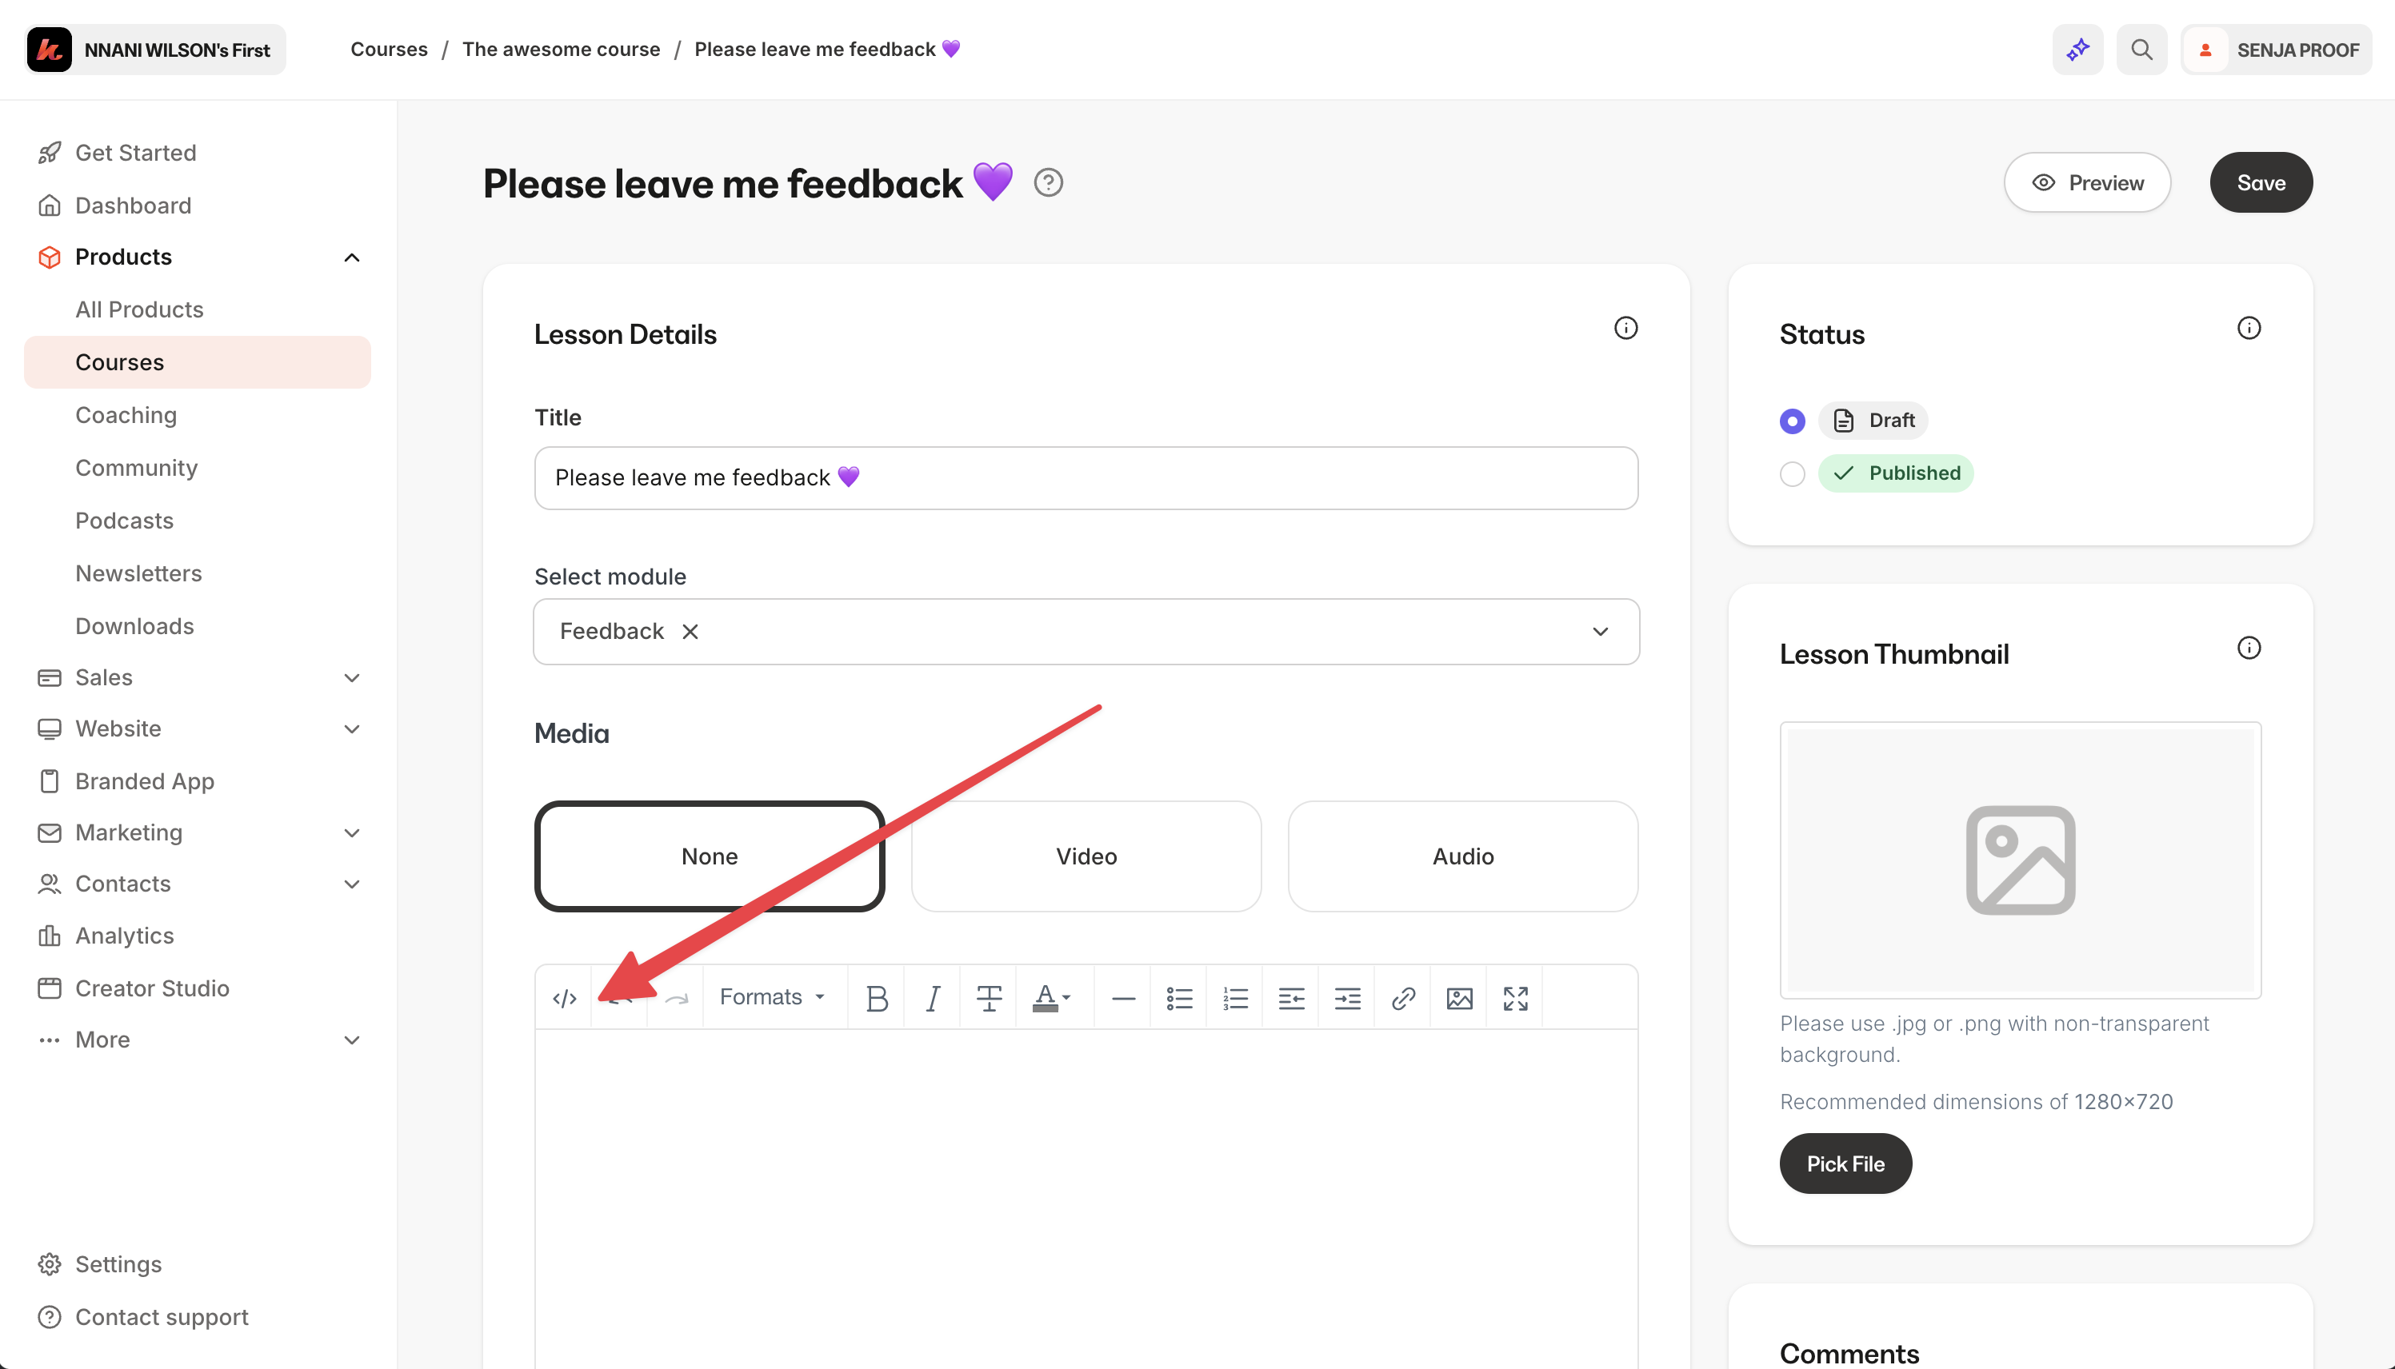This screenshot has height=1369, width=2395.
Task: Choose Video media option
Action: 1086,856
